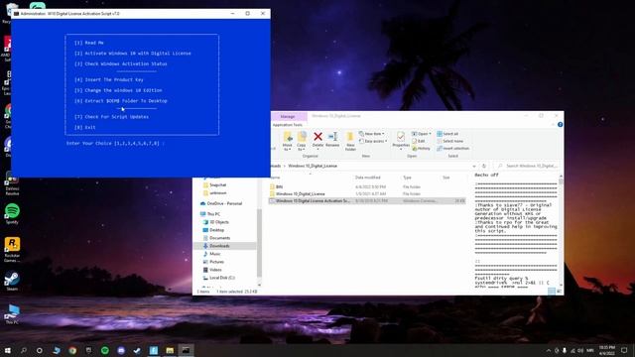Click History in the ribbon
Screen dimensions: 635x357
click(x=421, y=148)
